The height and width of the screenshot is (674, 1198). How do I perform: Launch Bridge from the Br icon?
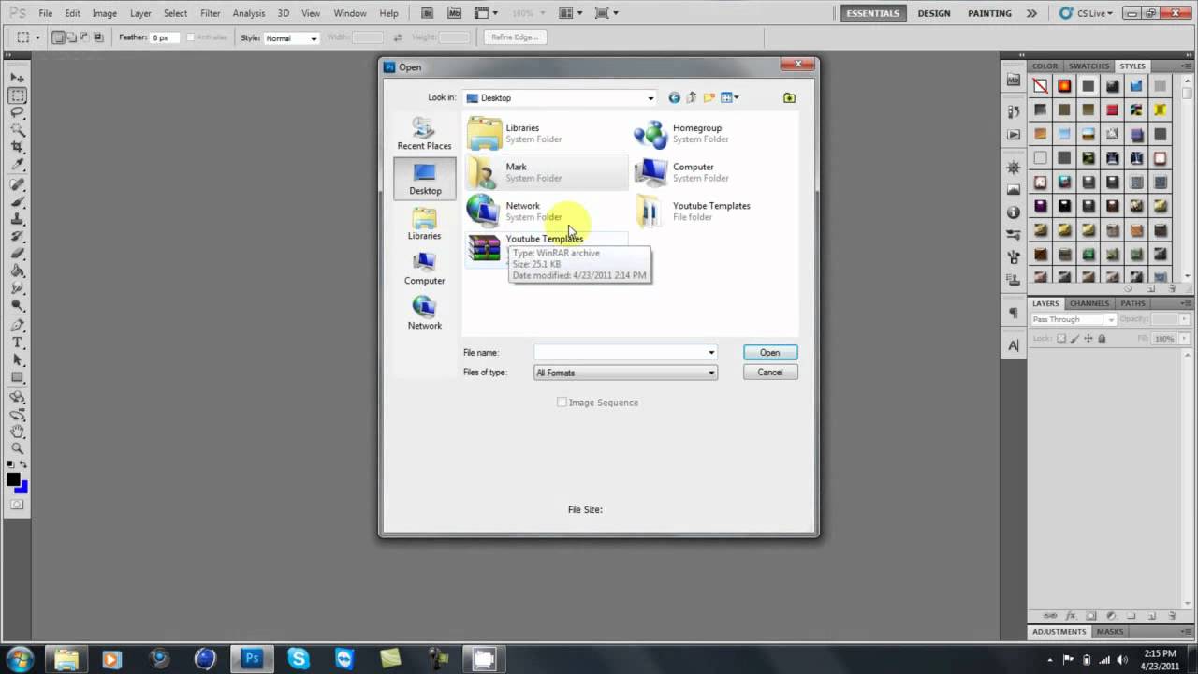(428, 13)
